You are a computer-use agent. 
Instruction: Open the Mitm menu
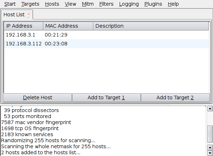tap(88, 4)
